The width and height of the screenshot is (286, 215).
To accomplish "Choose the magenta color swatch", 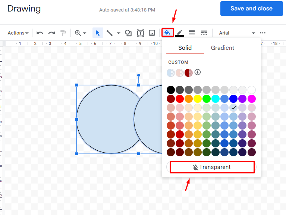I will pyautogui.click(x=252, y=99).
